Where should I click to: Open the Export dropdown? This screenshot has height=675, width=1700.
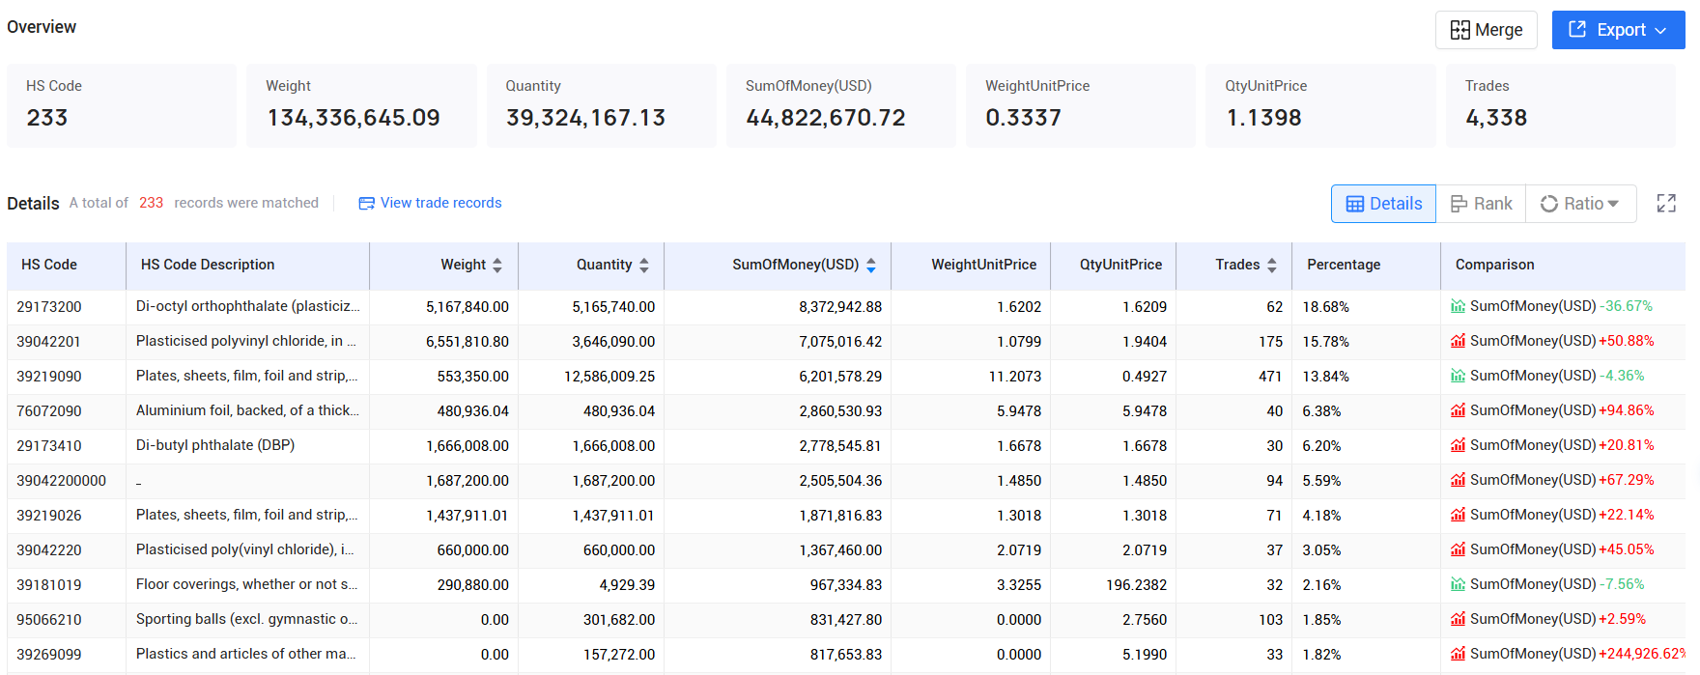(1618, 30)
